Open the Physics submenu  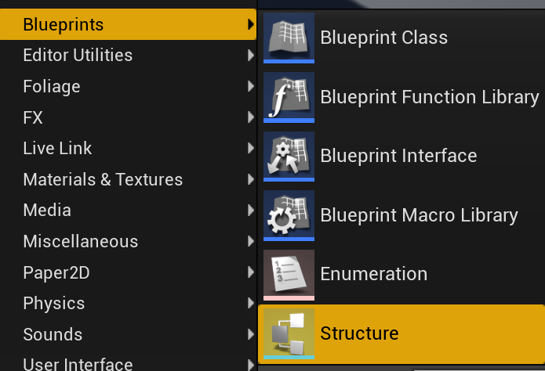[129, 304]
